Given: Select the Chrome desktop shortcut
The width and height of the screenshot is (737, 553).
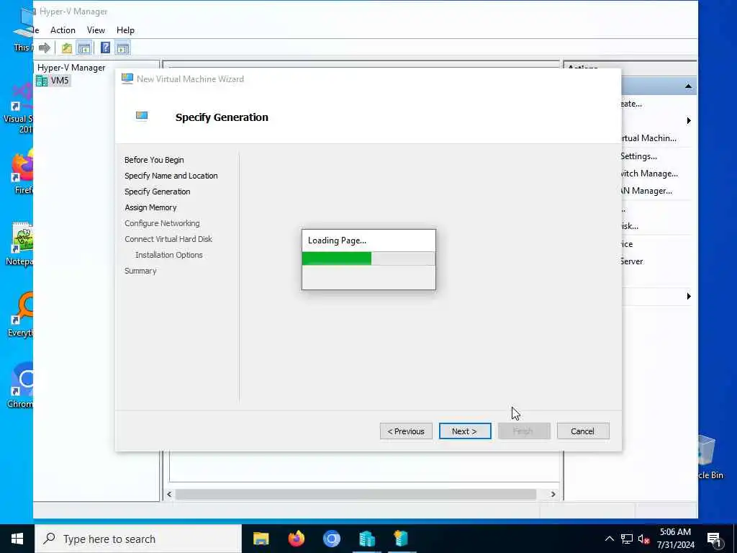Looking at the screenshot, I should pos(19,385).
